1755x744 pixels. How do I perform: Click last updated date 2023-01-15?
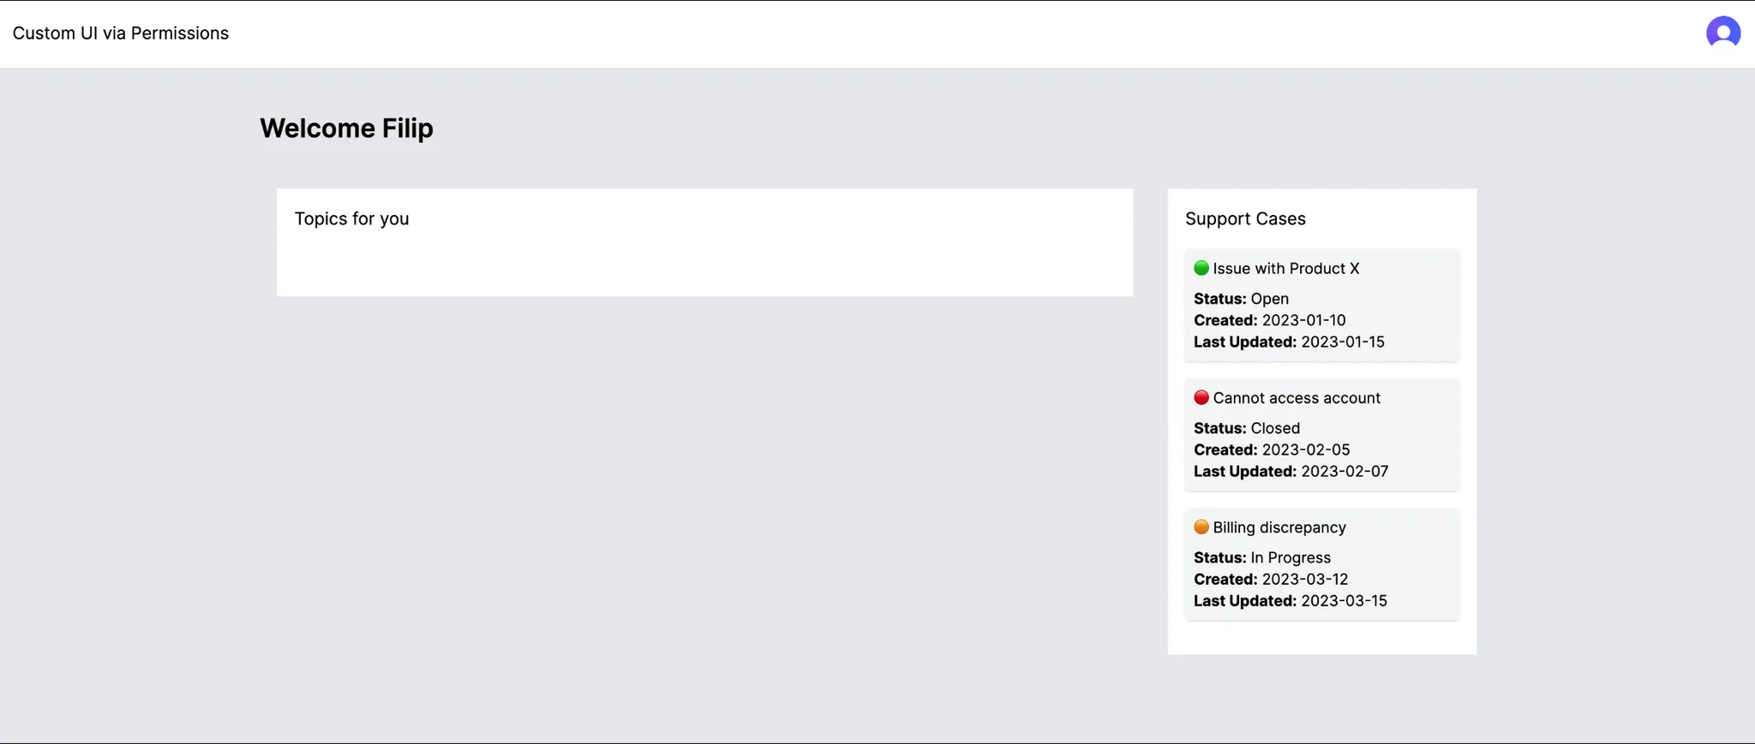tap(1342, 342)
